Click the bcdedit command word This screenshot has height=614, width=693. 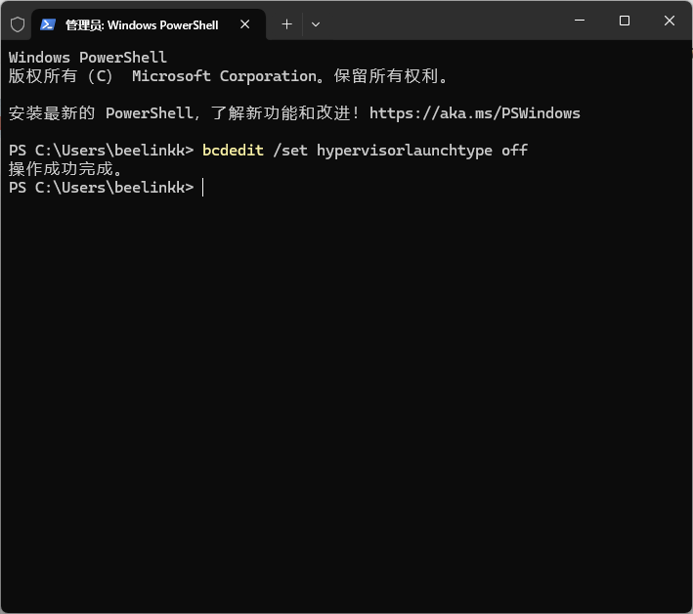[233, 151]
